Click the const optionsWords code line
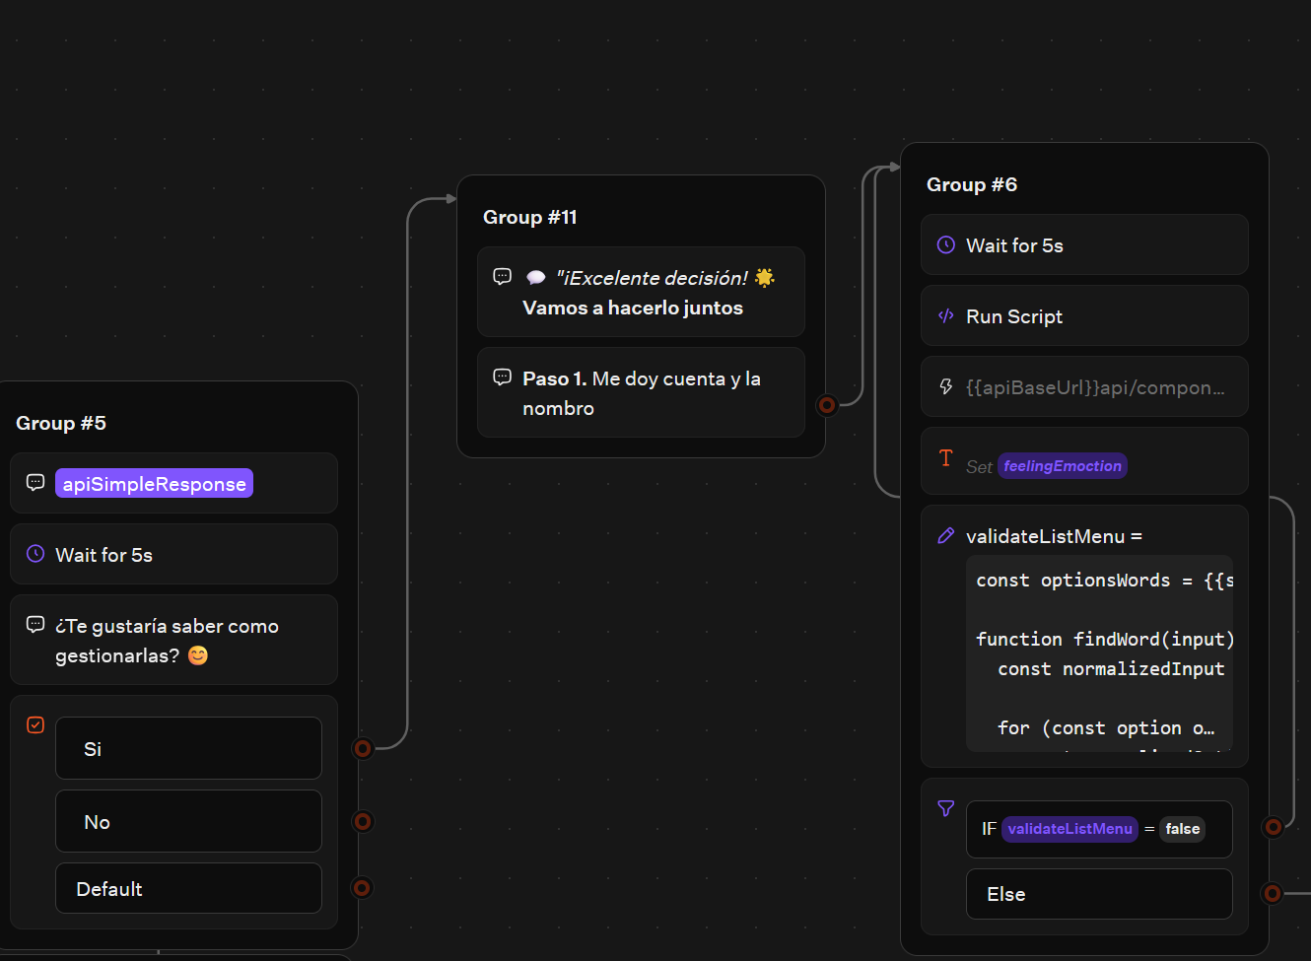The height and width of the screenshot is (961, 1311). (x=1105, y=581)
